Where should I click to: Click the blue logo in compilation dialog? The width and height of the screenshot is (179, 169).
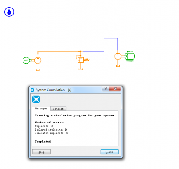click(x=36, y=100)
